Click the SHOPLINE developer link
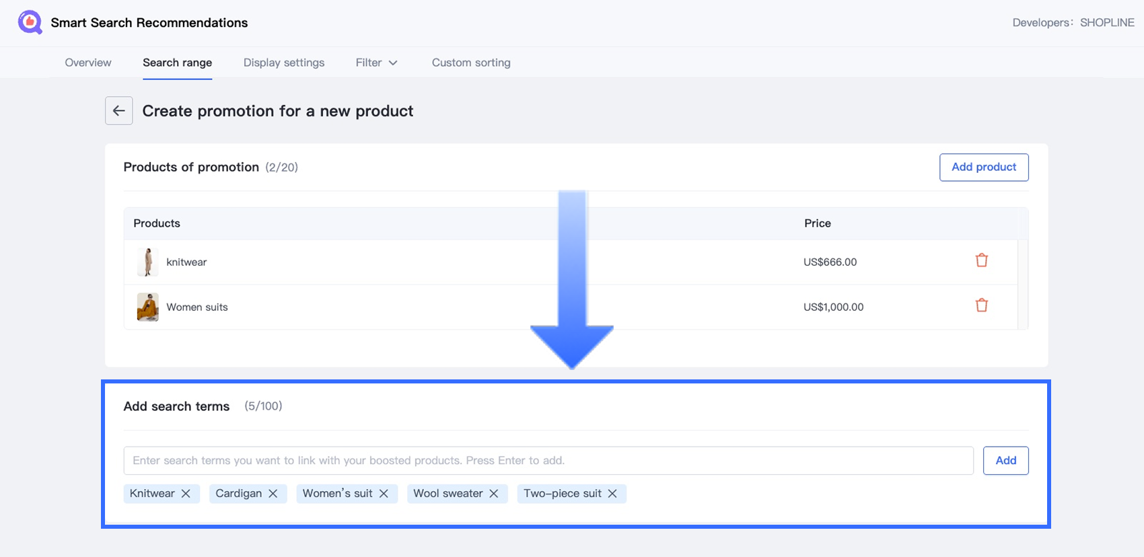1144x557 pixels. (1107, 23)
